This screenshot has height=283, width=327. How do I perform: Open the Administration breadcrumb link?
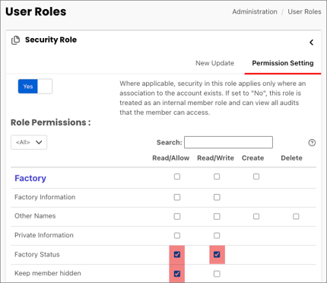pos(255,11)
